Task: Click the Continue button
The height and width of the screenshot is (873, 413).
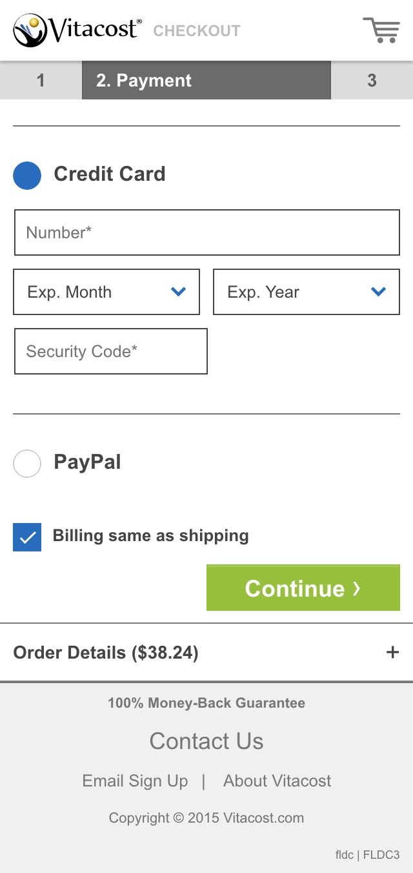Action: [x=303, y=588]
